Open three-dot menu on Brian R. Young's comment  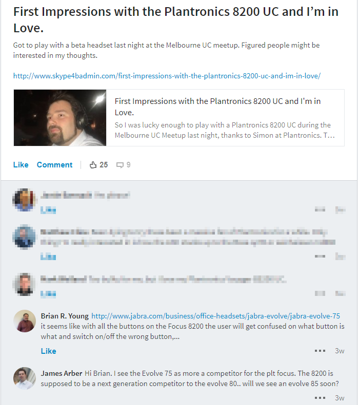tap(320, 351)
